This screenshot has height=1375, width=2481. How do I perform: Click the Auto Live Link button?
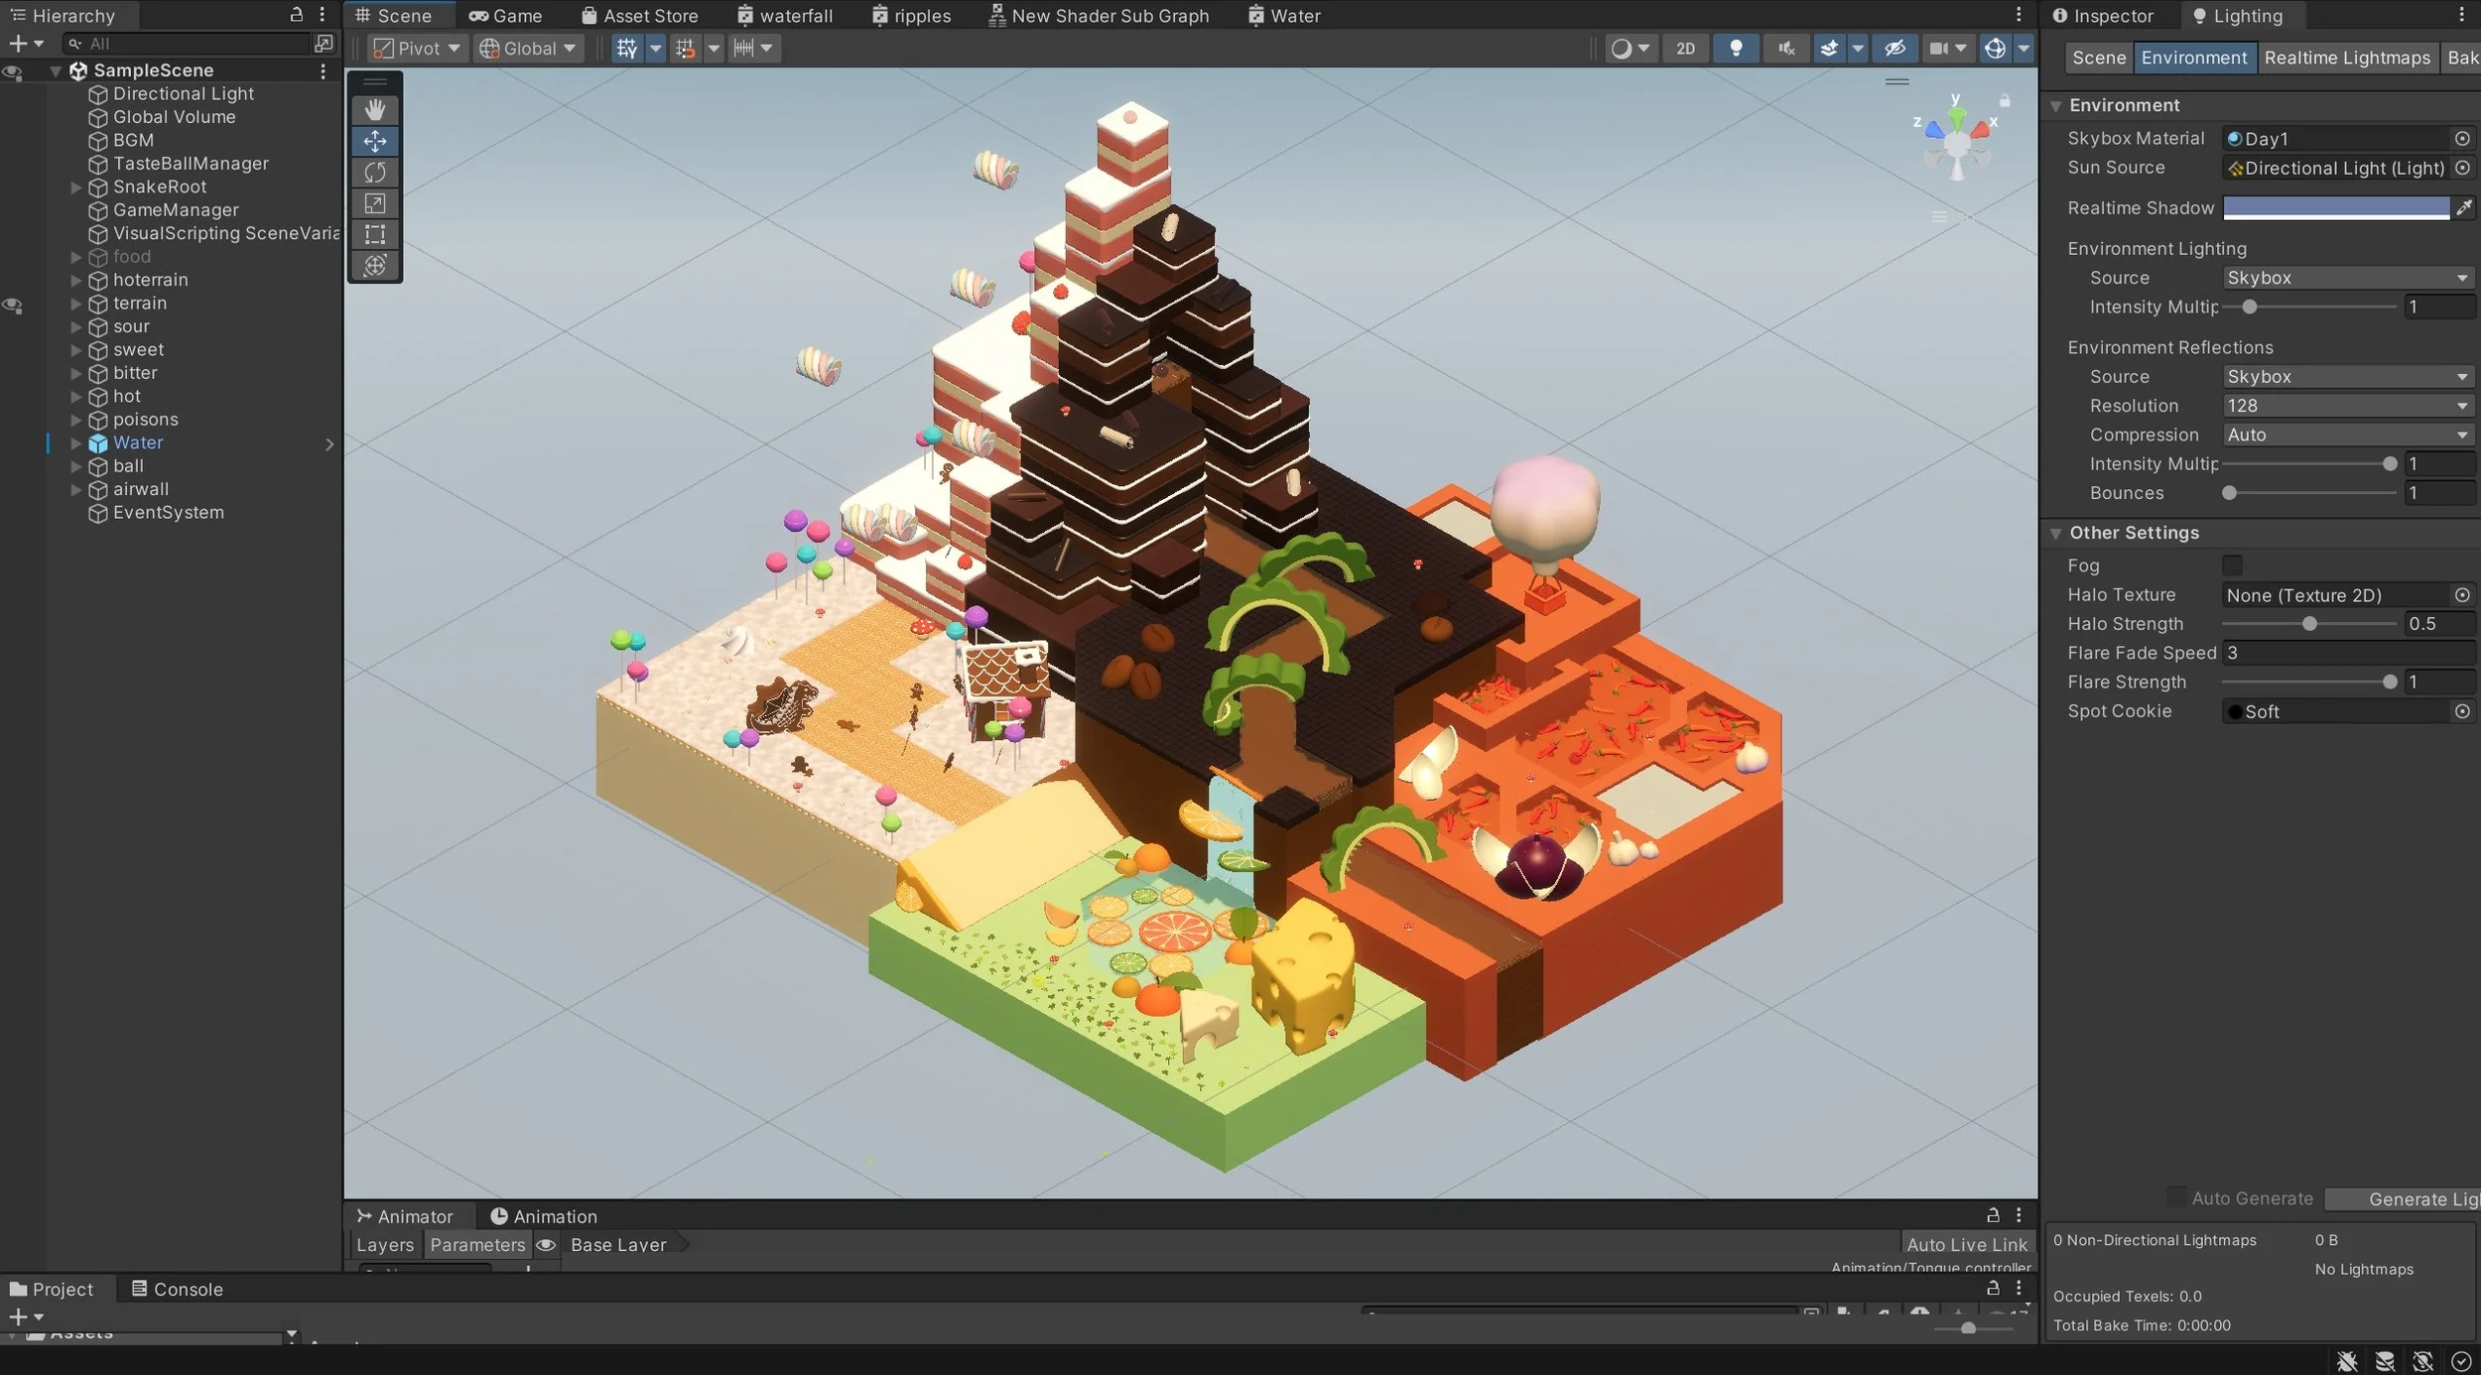pyautogui.click(x=1966, y=1244)
